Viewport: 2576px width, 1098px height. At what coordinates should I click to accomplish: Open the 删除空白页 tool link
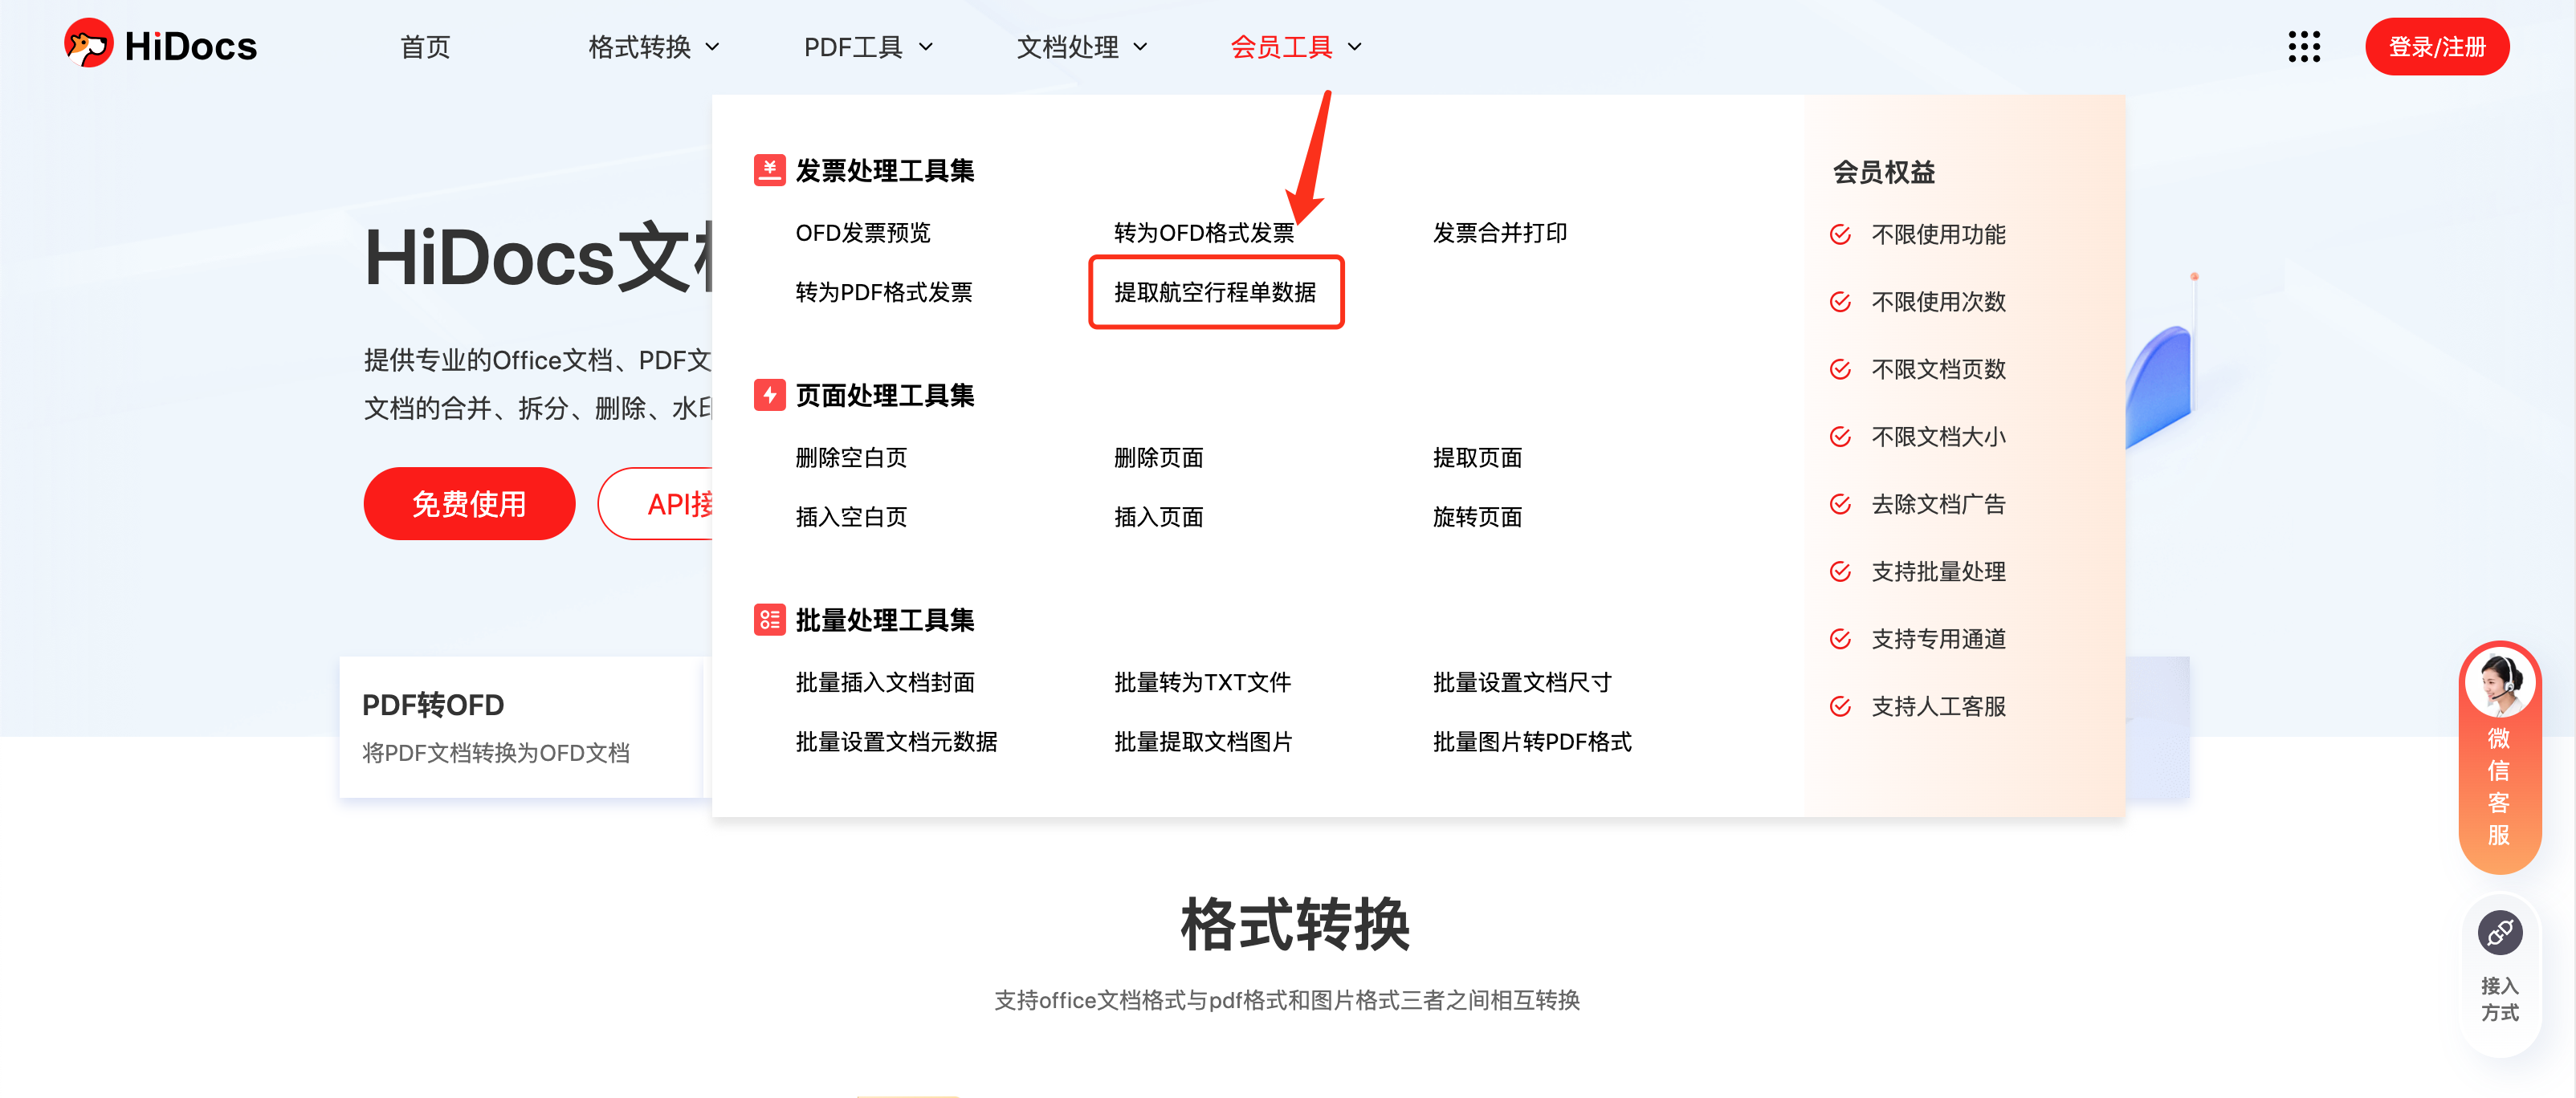[x=850, y=457]
